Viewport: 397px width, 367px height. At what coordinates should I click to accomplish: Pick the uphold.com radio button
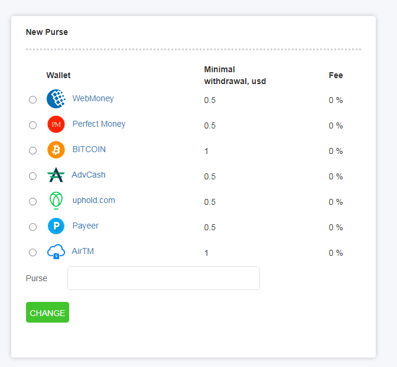[33, 202]
